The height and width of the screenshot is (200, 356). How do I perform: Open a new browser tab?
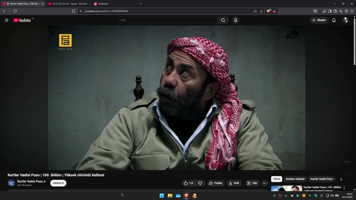pos(140,4)
